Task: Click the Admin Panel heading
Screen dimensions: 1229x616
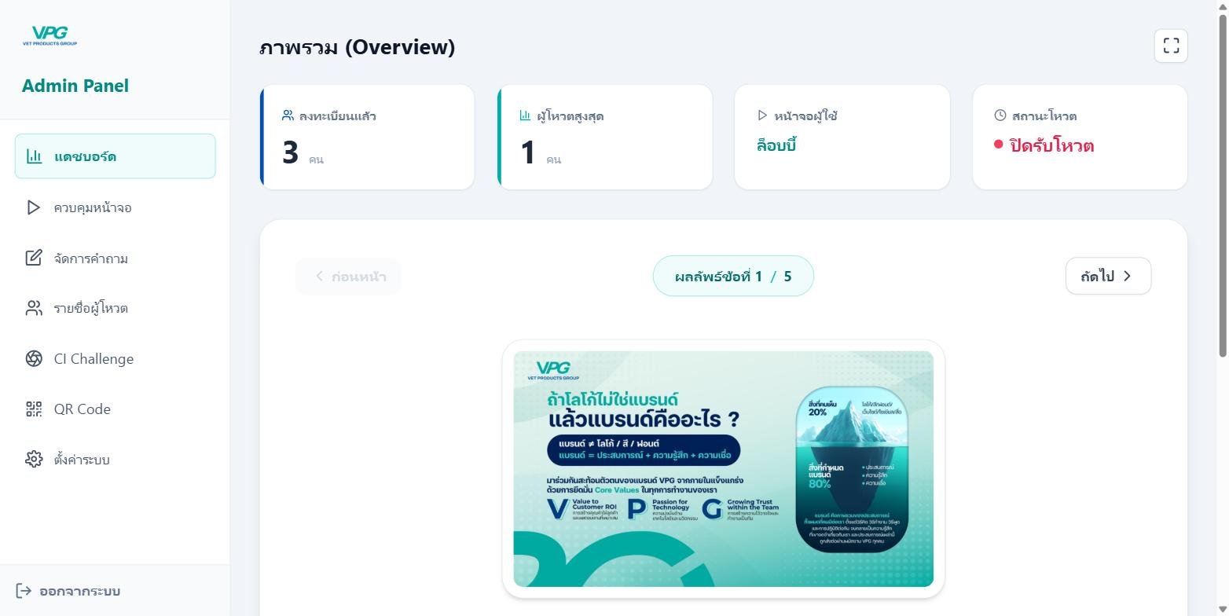Action: [75, 86]
